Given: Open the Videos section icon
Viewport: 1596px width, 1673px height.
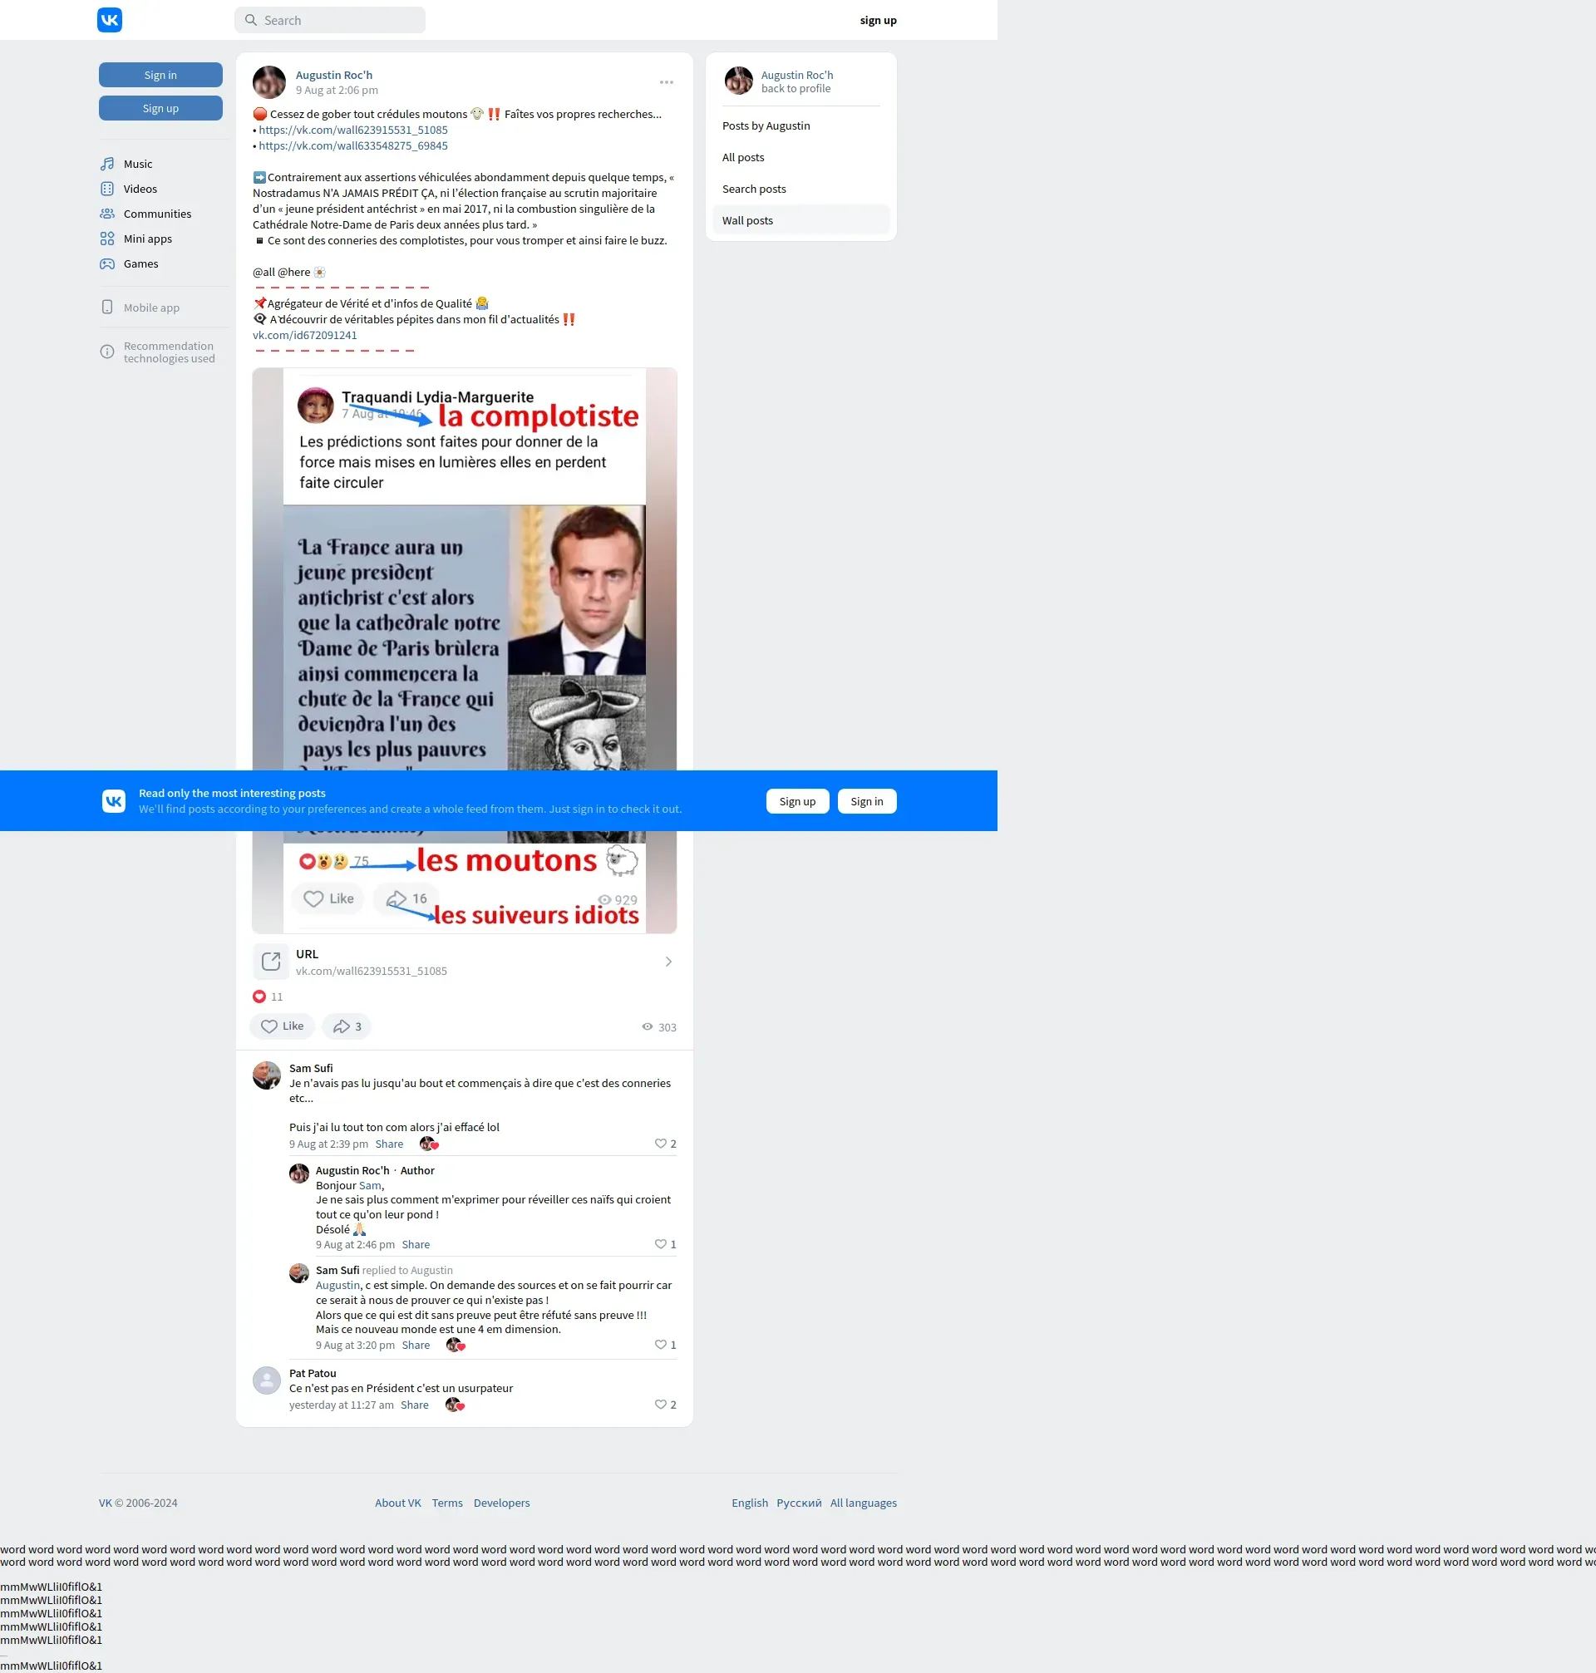Looking at the screenshot, I should pyautogui.click(x=107, y=189).
